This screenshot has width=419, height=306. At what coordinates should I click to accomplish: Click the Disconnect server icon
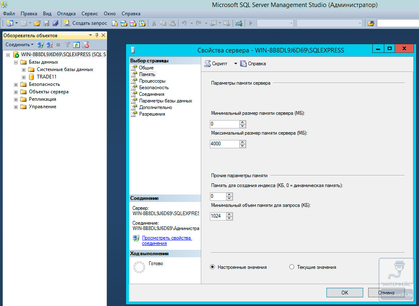(x=49, y=45)
